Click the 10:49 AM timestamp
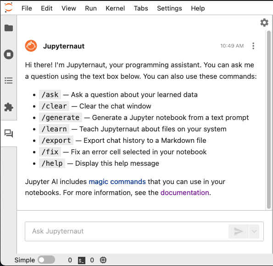 coord(232,46)
